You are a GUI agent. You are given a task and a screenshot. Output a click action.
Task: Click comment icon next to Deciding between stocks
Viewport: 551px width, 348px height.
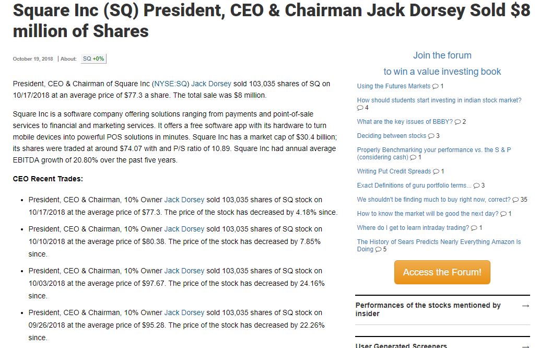(x=431, y=136)
